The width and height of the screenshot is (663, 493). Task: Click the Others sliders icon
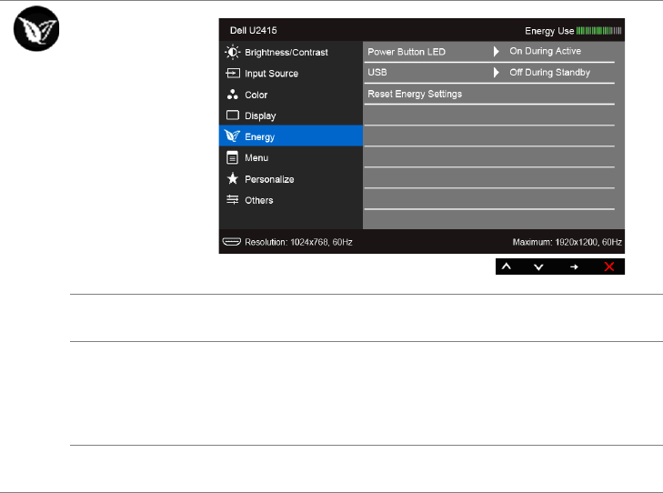(233, 199)
